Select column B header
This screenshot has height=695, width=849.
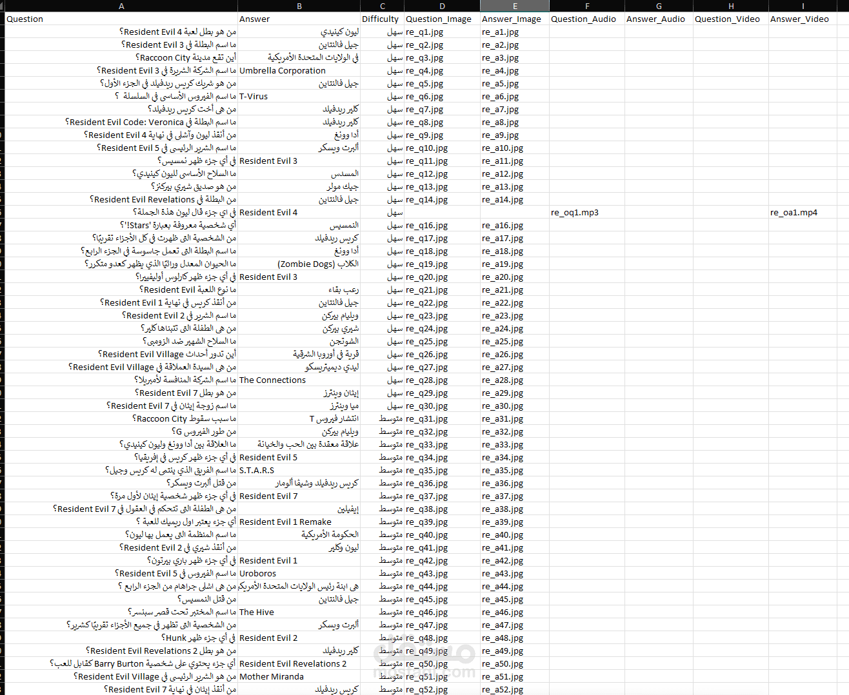[x=299, y=6]
